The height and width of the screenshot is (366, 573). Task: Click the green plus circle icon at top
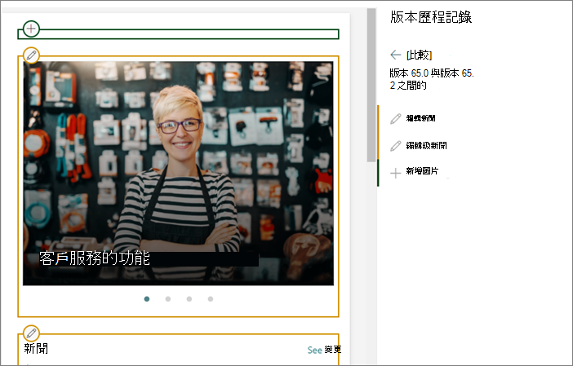[31, 29]
